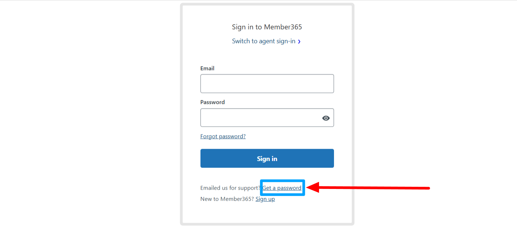The image size is (517, 227).
Task: Focus the Email input field
Action: tap(267, 84)
